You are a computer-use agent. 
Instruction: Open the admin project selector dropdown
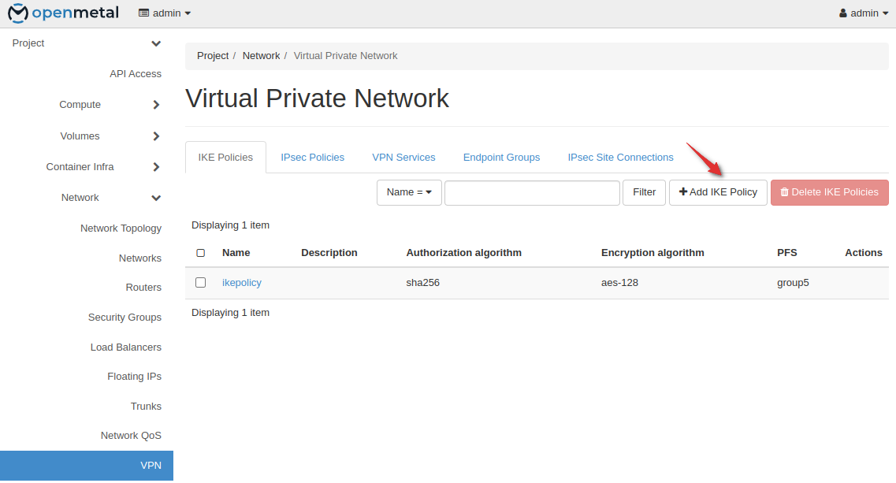click(164, 13)
